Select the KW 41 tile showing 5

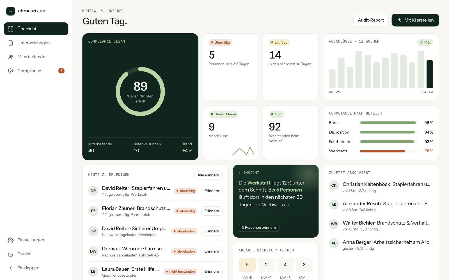247,265
